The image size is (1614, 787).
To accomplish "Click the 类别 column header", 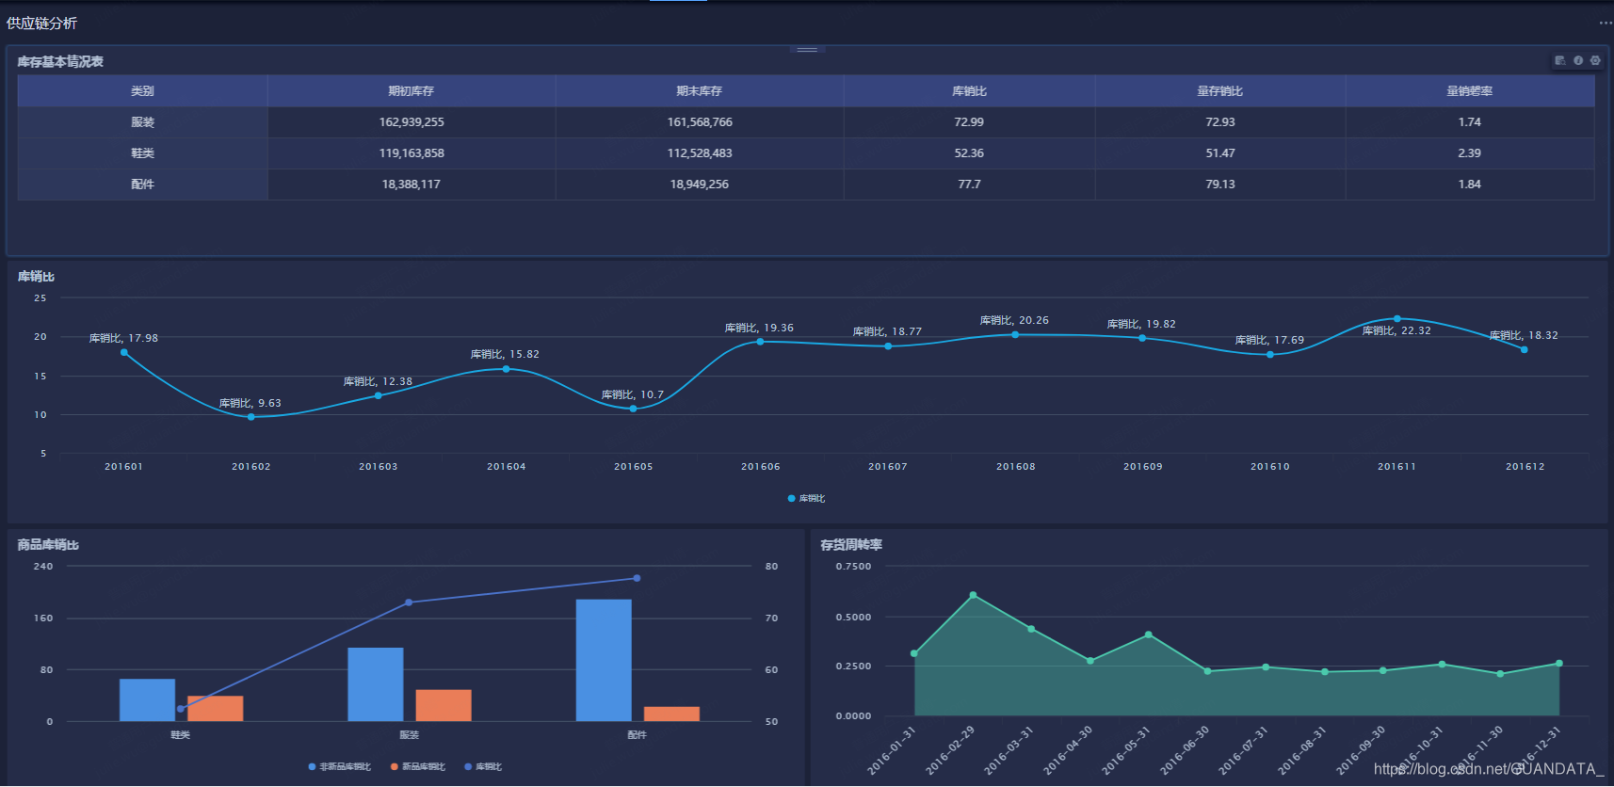I will click(x=142, y=91).
